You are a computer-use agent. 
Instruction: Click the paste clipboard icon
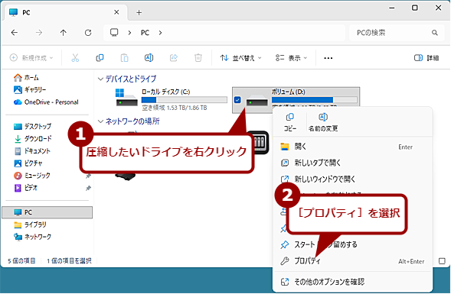coord(124,58)
